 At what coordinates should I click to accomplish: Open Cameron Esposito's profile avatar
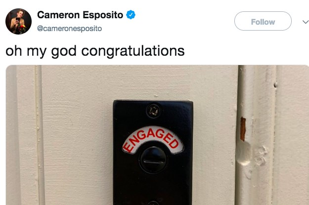[18, 21]
